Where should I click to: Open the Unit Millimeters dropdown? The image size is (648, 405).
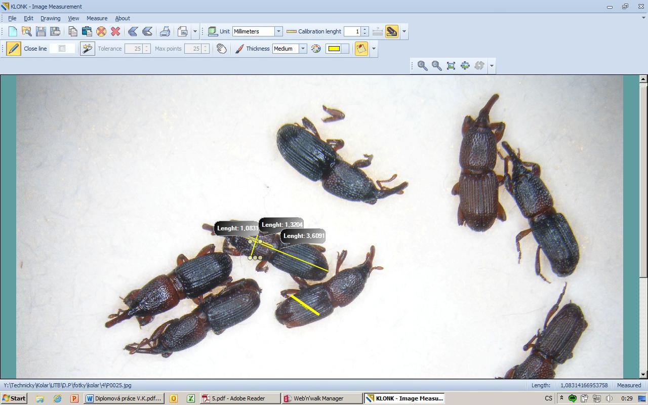(278, 31)
